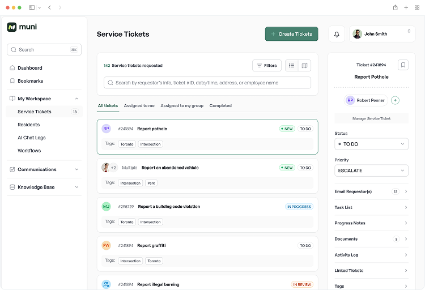Expand Progress Notes row
The width and height of the screenshot is (425, 290).
(x=371, y=223)
